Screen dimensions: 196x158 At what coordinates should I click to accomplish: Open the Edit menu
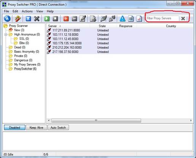15,11
